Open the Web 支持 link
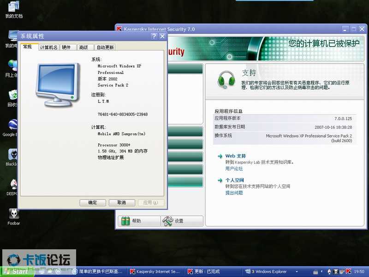 (x=236, y=156)
